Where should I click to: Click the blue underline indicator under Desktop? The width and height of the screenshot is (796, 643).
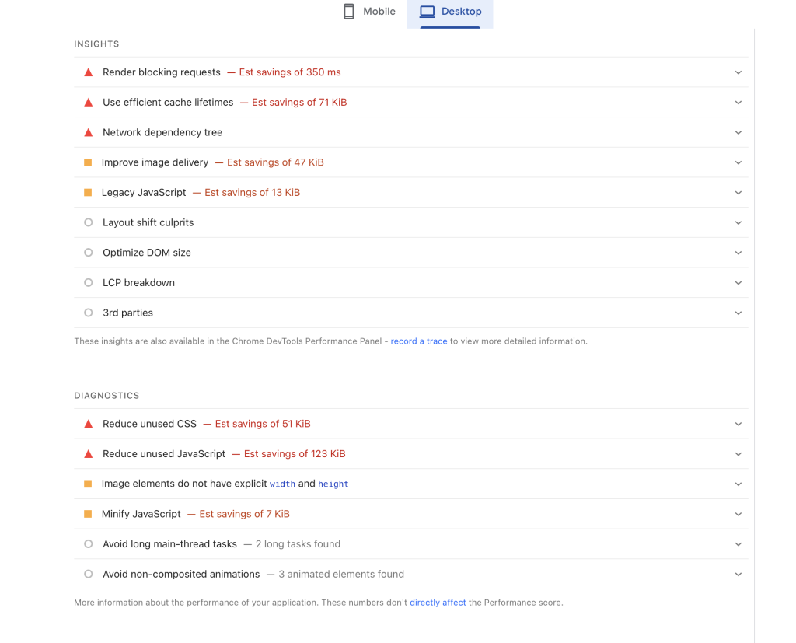(x=449, y=28)
